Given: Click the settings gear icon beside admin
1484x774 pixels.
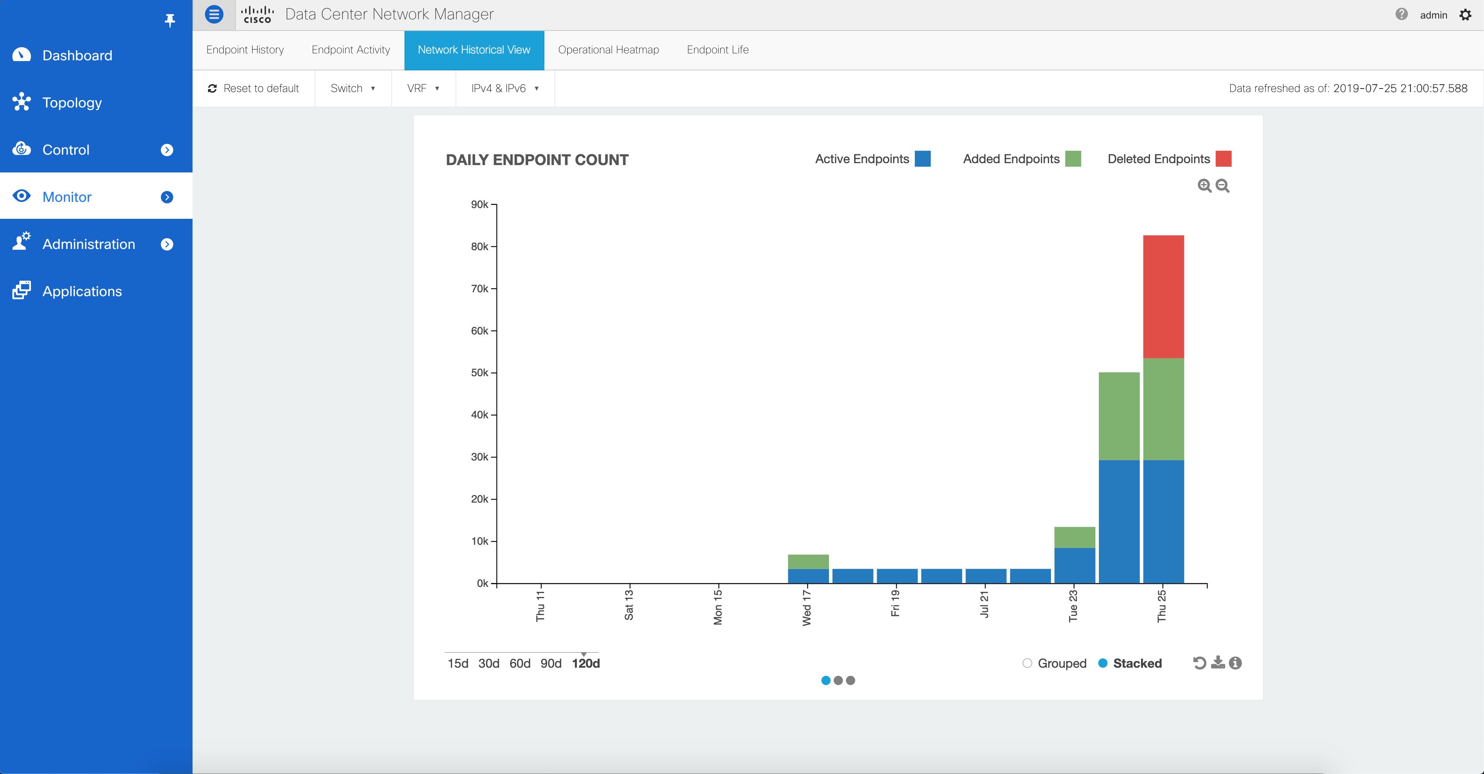Looking at the screenshot, I should (1465, 15).
